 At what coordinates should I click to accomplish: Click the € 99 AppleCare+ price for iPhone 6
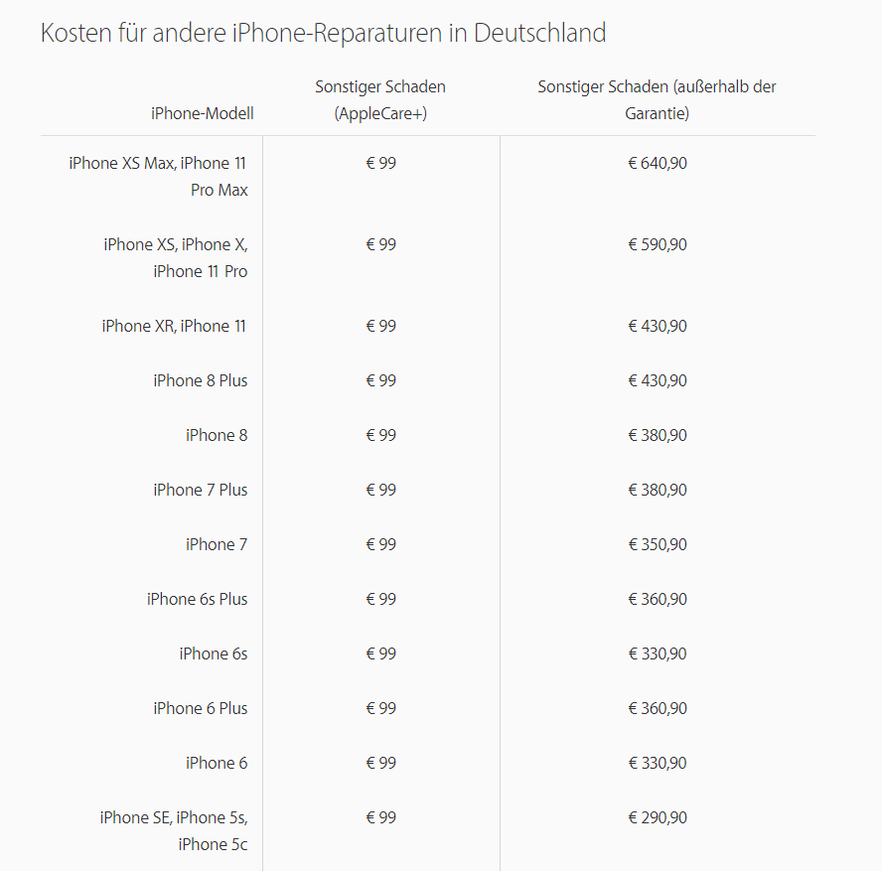[380, 763]
